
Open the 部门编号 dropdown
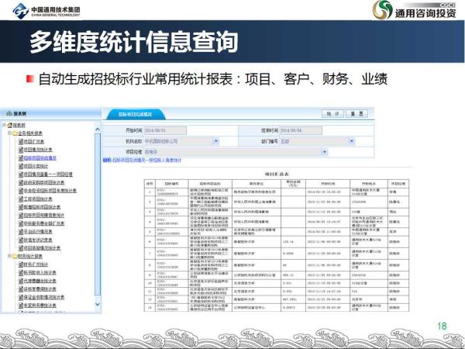coord(348,142)
